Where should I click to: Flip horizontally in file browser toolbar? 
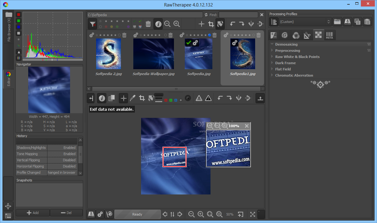(x=251, y=24)
